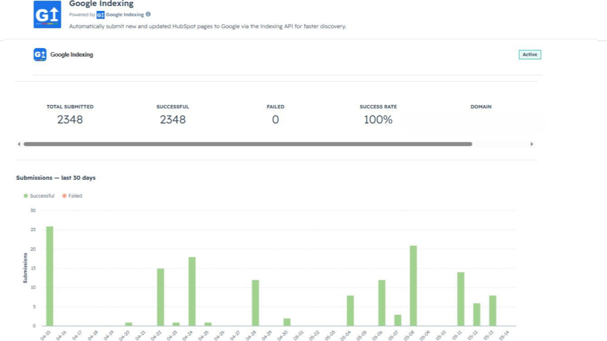Click the 04-28 bar in the chart
The width and height of the screenshot is (607, 341).
coord(255,303)
